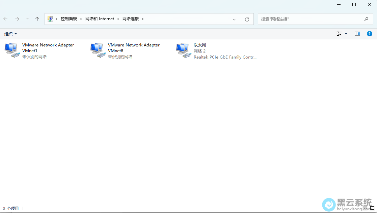Click 控制面板 in the breadcrumb

point(69,19)
